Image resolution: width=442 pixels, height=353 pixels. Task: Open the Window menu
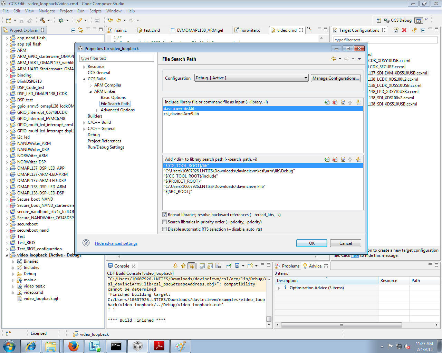coord(114,11)
